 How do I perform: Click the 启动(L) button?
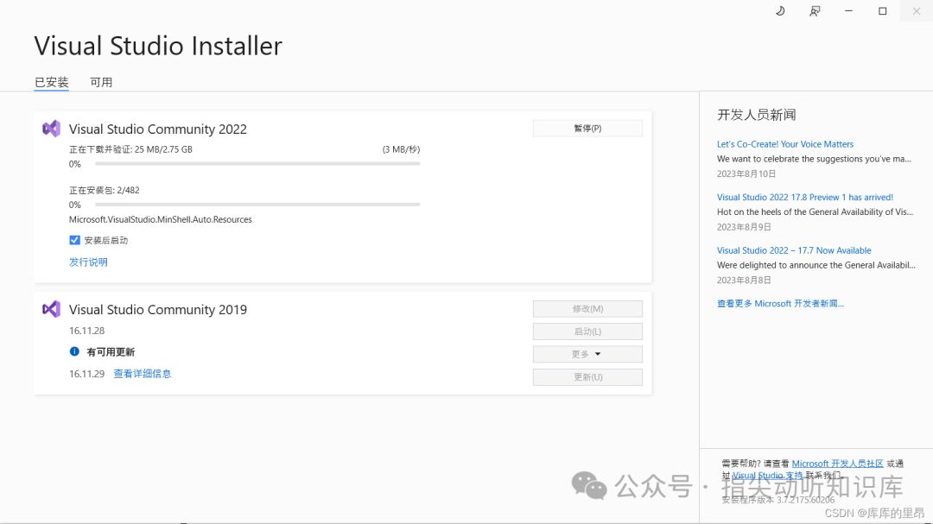(x=587, y=331)
